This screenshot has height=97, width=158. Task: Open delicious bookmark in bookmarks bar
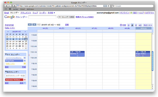point(30,9)
